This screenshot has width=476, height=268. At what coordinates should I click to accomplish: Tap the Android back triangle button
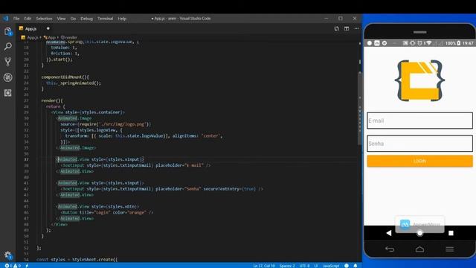389,233
